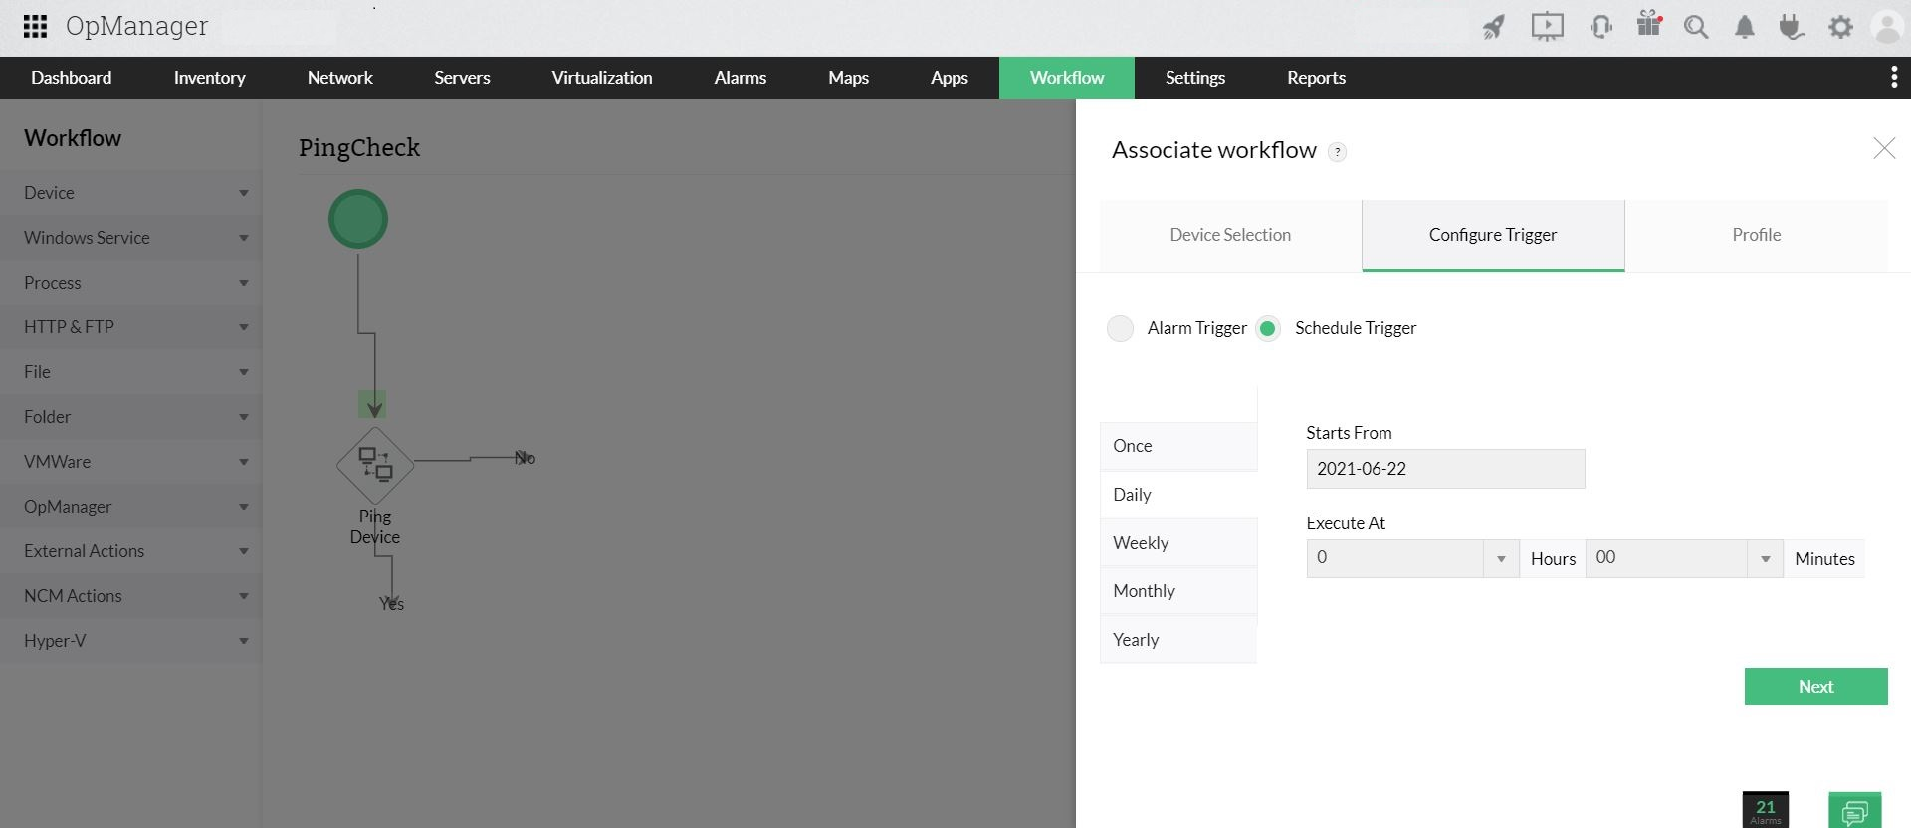Screen dimensions: 1911x828
Task: Select the Yearly schedule option
Action: 1178,640
